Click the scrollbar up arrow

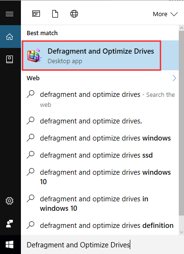(x=182, y=28)
